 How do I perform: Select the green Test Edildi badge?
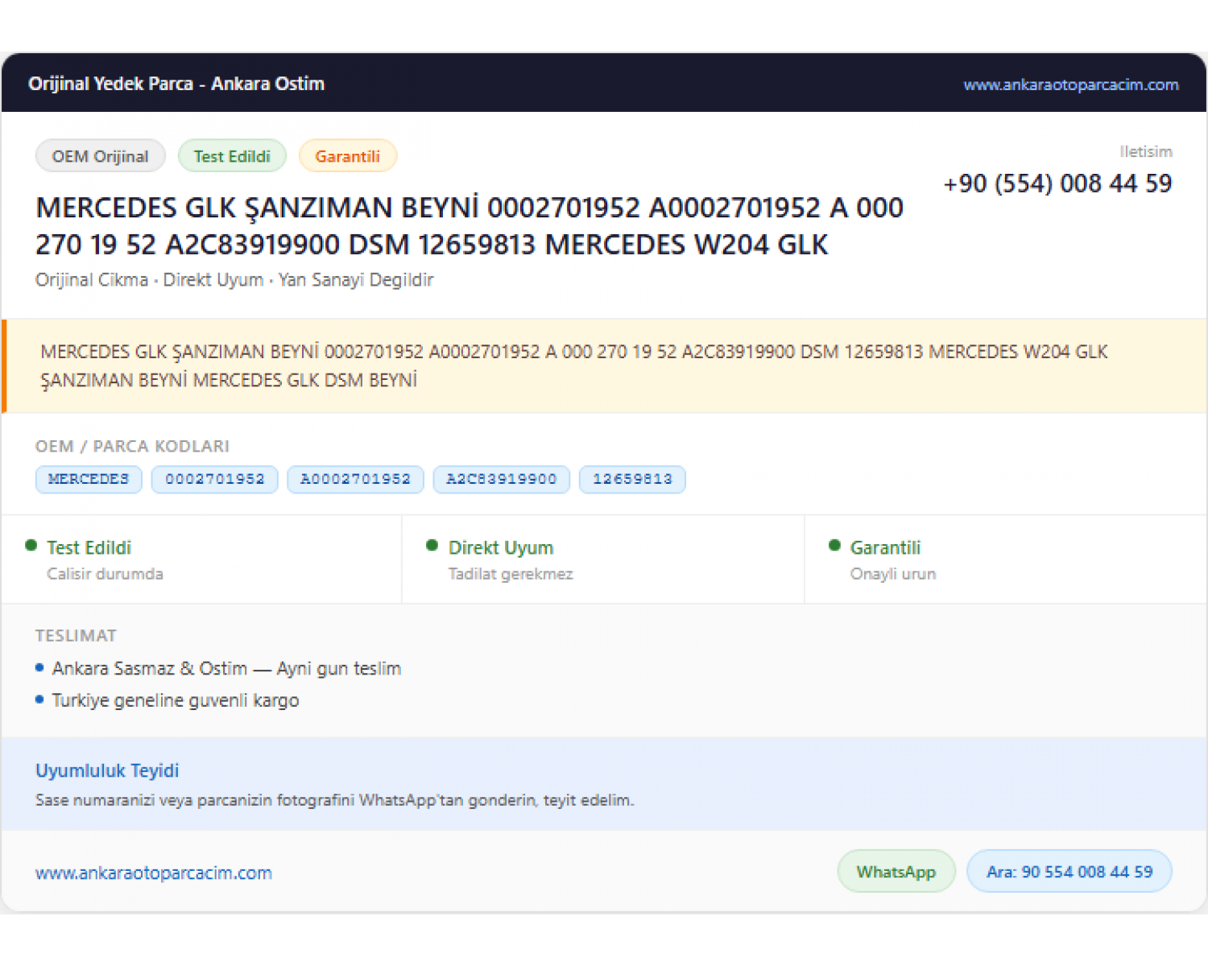tap(232, 156)
